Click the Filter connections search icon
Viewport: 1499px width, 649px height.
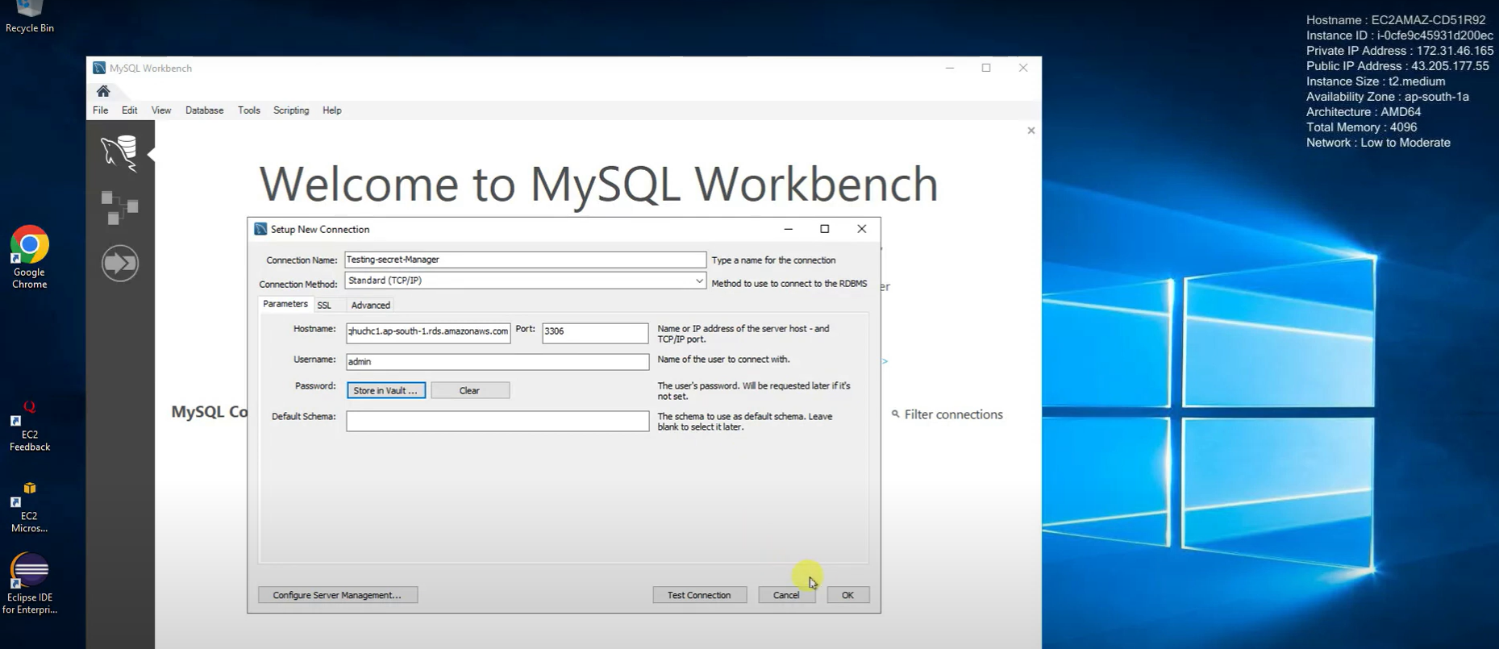895,414
